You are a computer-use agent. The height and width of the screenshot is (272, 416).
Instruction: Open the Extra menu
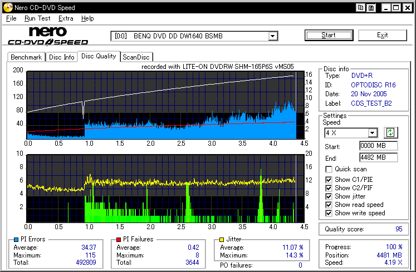pyautogui.click(x=66, y=18)
